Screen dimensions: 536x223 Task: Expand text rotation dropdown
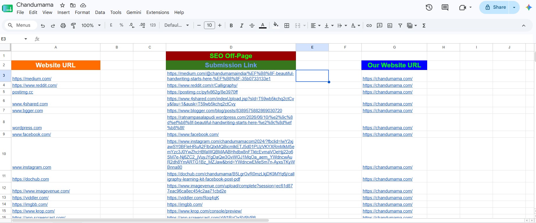pyautogui.click(x=359, y=26)
